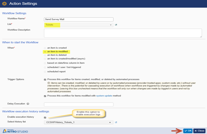Click the 'Select history list' label
This screenshot has width=207, height=134.
(x=17, y=122)
